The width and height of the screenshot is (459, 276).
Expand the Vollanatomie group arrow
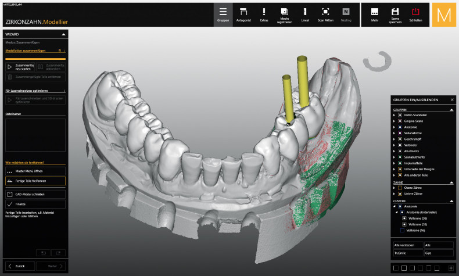coord(394,133)
